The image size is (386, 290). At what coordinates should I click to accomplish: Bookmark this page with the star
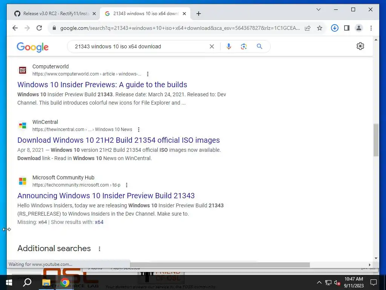pyautogui.click(x=320, y=28)
